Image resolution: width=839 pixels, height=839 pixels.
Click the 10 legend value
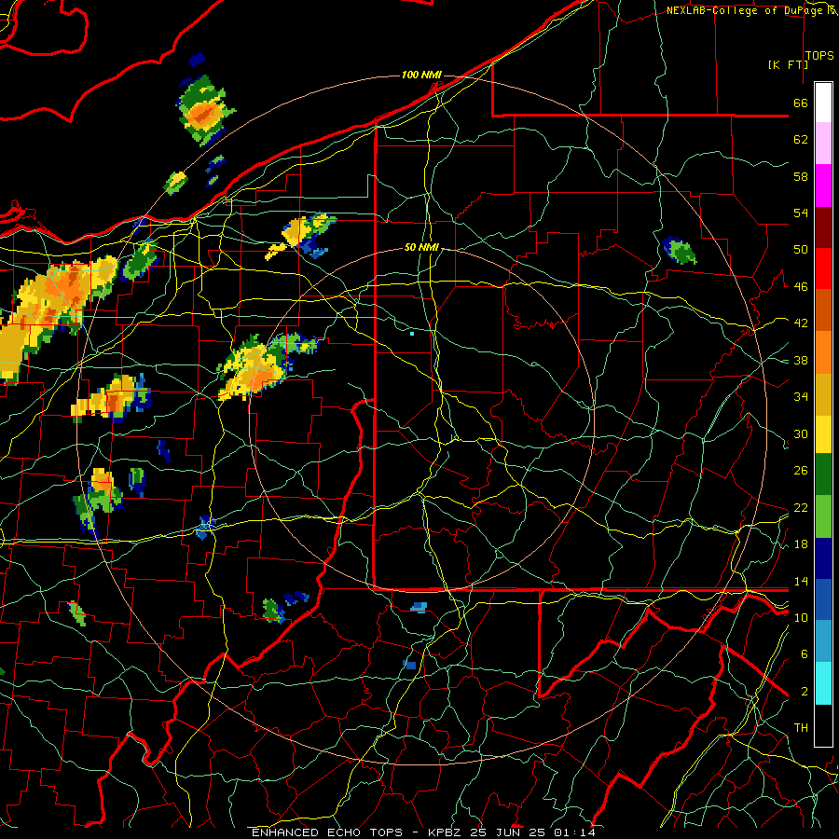click(x=801, y=617)
